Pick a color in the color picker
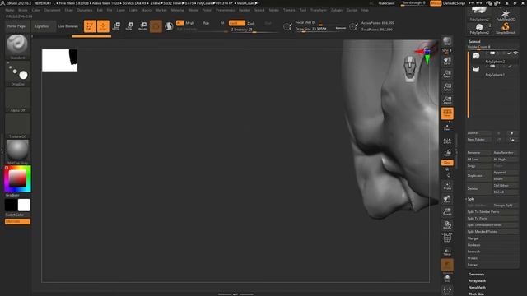 (x=17, y=178)
